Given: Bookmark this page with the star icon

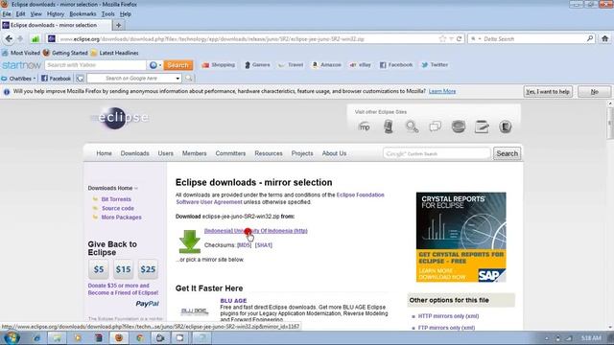Looking at the screenshot, I should click(442, 38).
